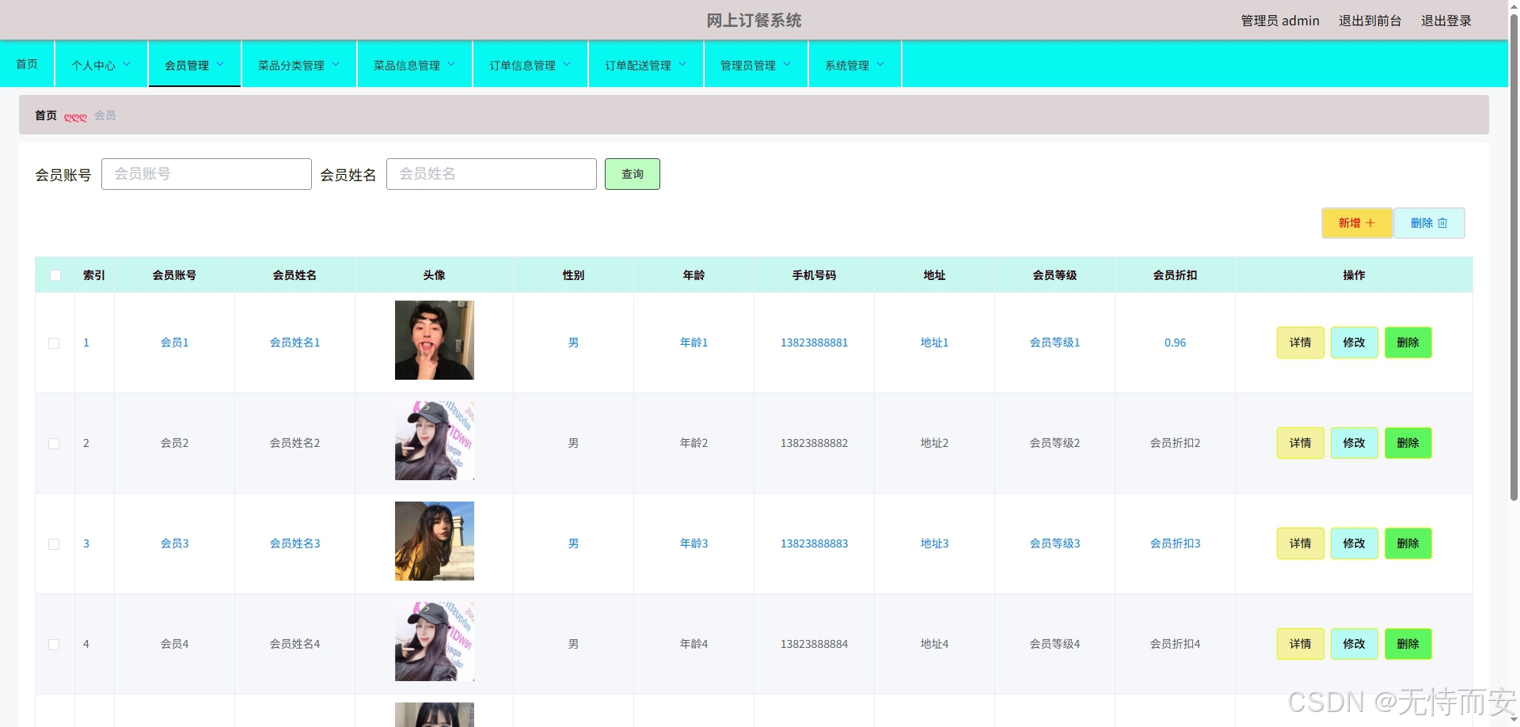
Task: Click the top 删除 bulk delete button
Action: 1429,223
